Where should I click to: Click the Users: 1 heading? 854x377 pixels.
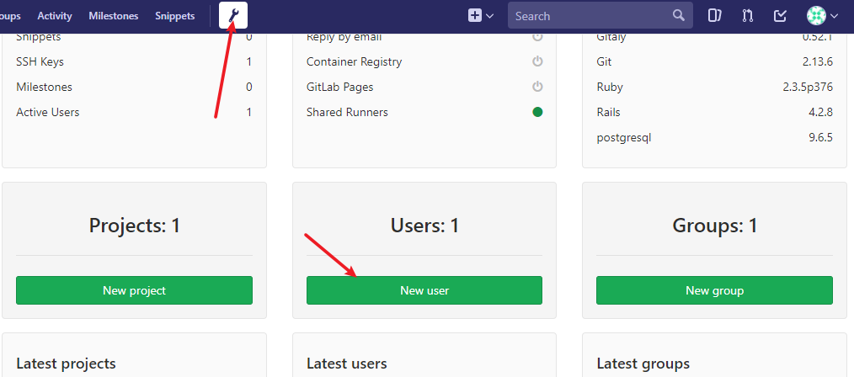coord(424,226)
